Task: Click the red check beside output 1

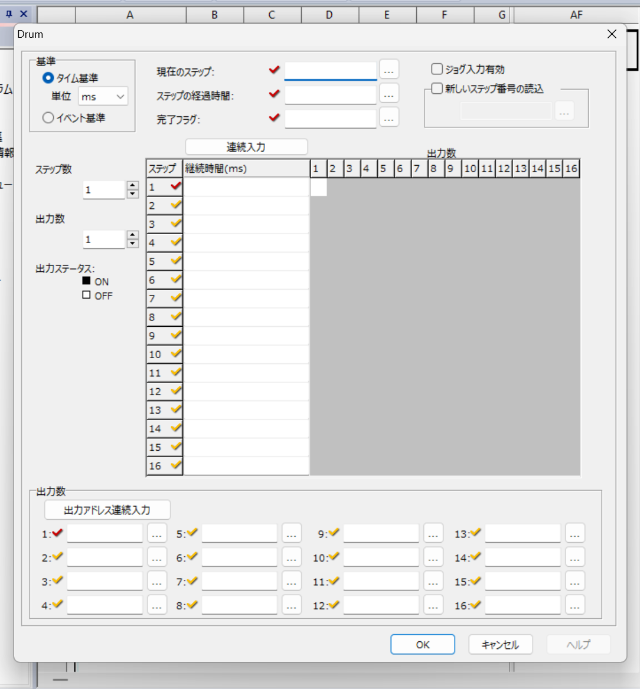Action: 58,533
